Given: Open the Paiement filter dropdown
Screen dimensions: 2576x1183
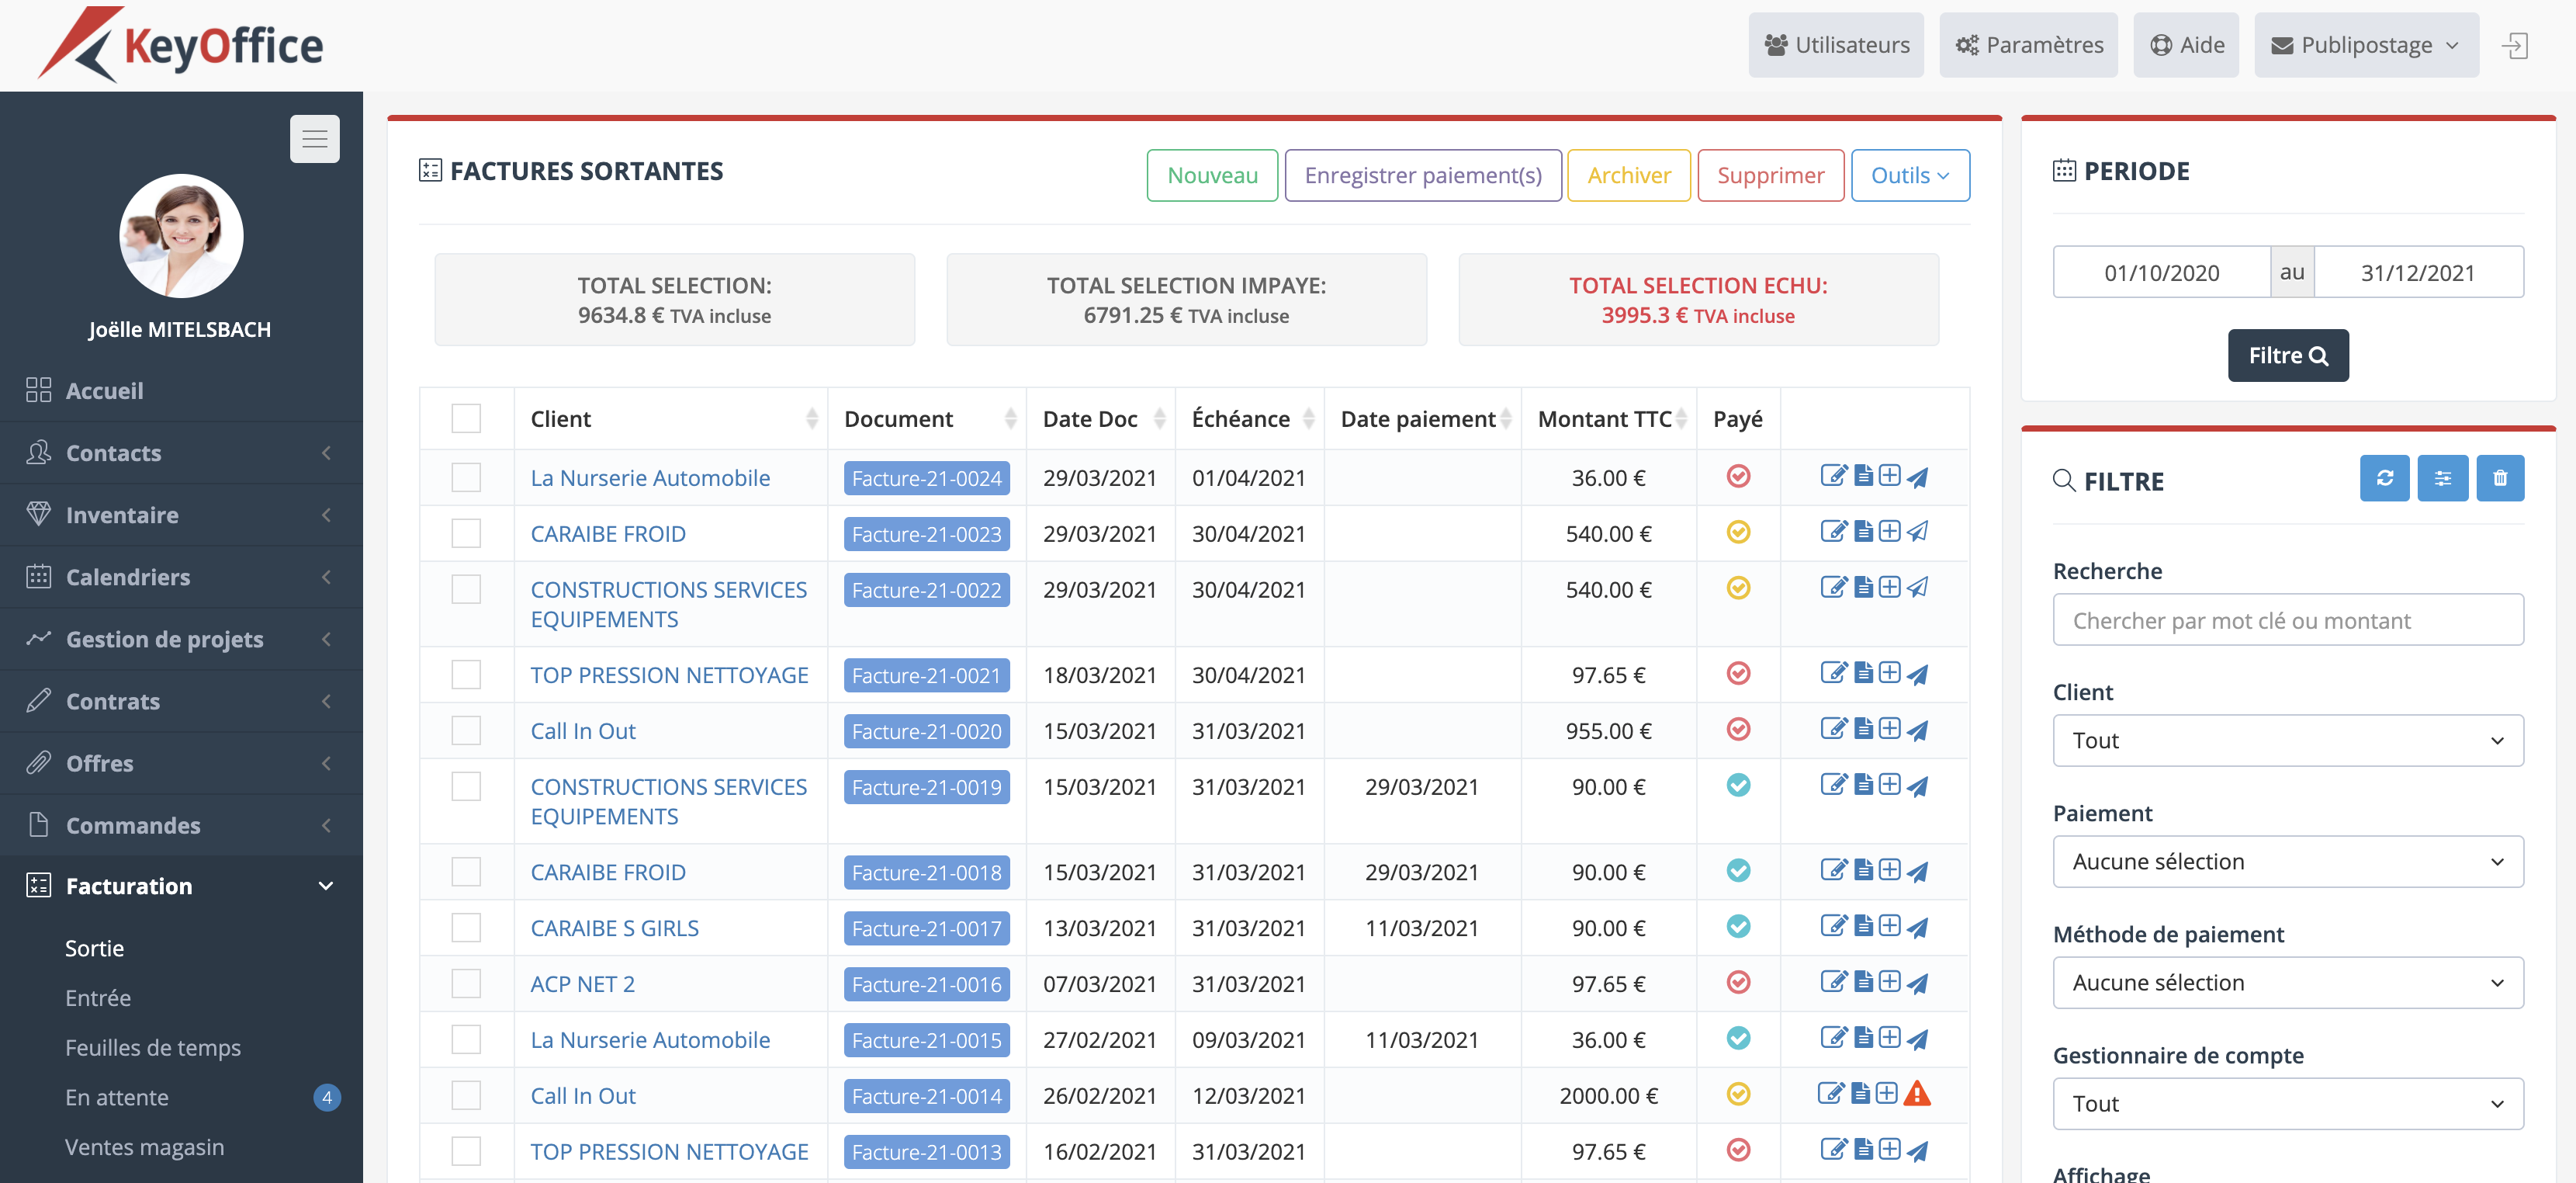Looking at the screenshot, I should coord(2287,862).
